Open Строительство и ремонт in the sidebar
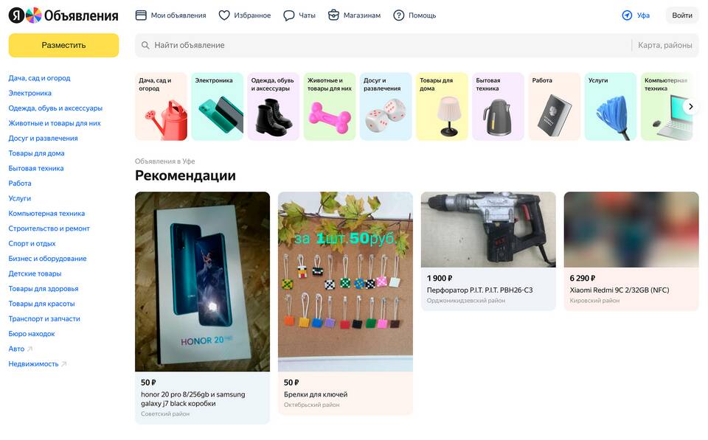 click(49, 228)
